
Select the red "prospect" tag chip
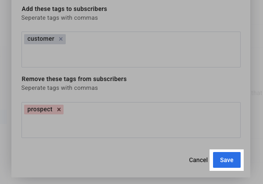40,110
